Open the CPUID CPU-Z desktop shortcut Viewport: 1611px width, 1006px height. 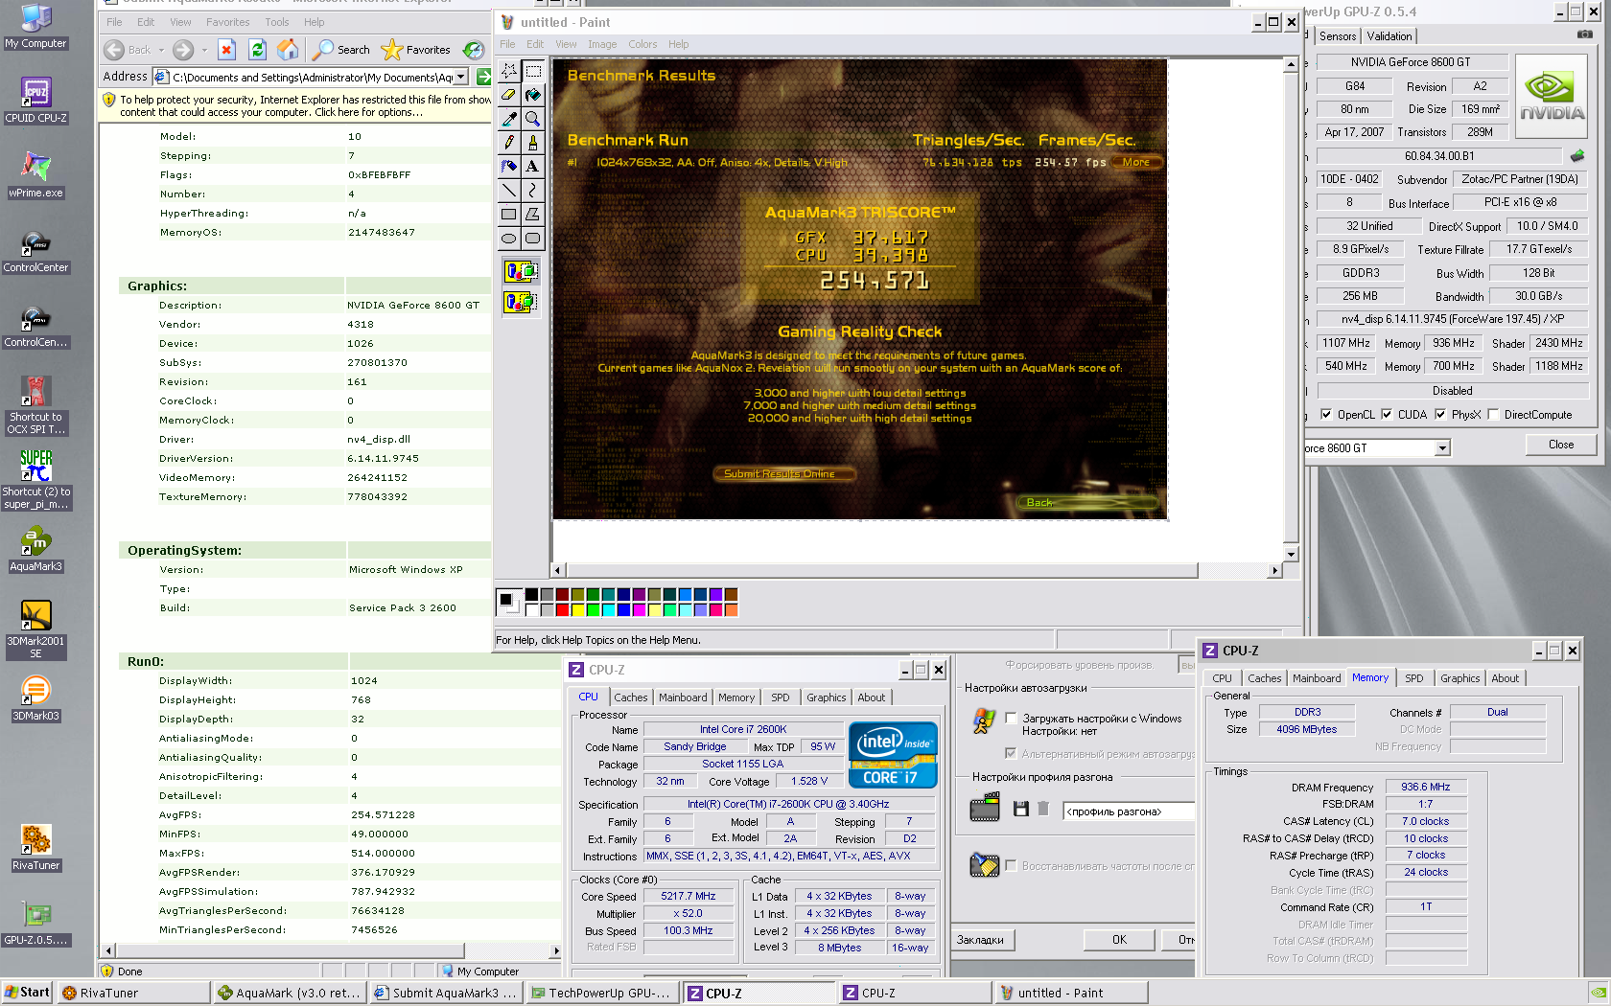coord(35,100)
